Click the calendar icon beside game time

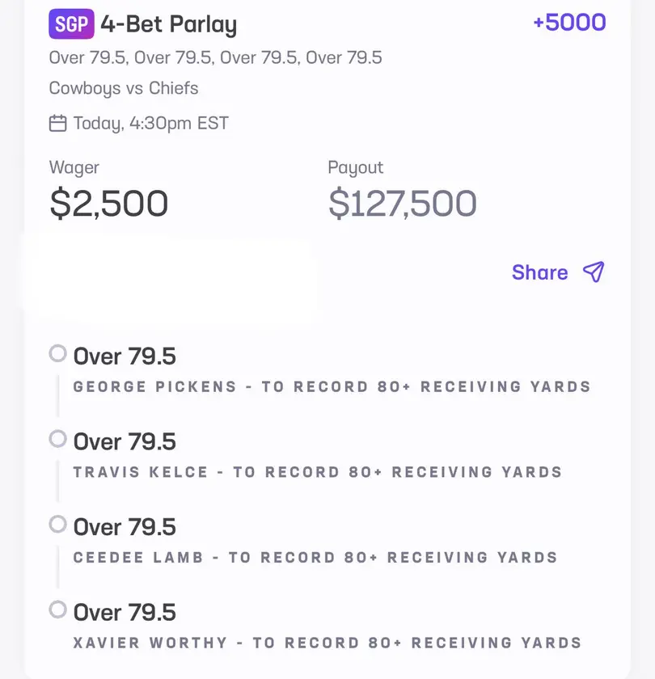[57, 124]
